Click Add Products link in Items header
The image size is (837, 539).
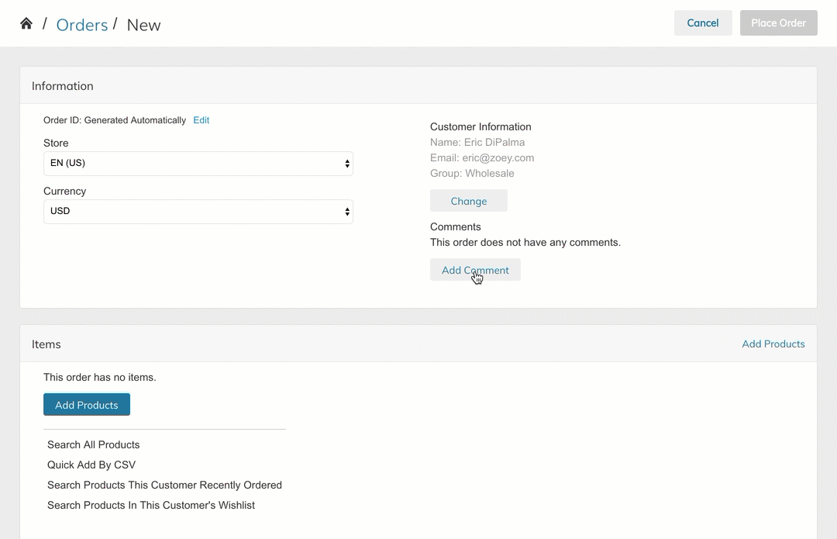(773, 344)
